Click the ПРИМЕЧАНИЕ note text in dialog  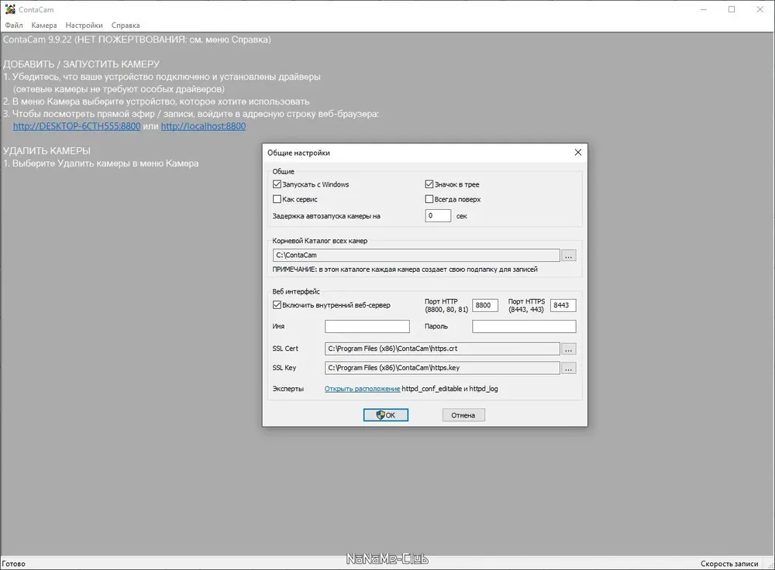pos(405,270)
